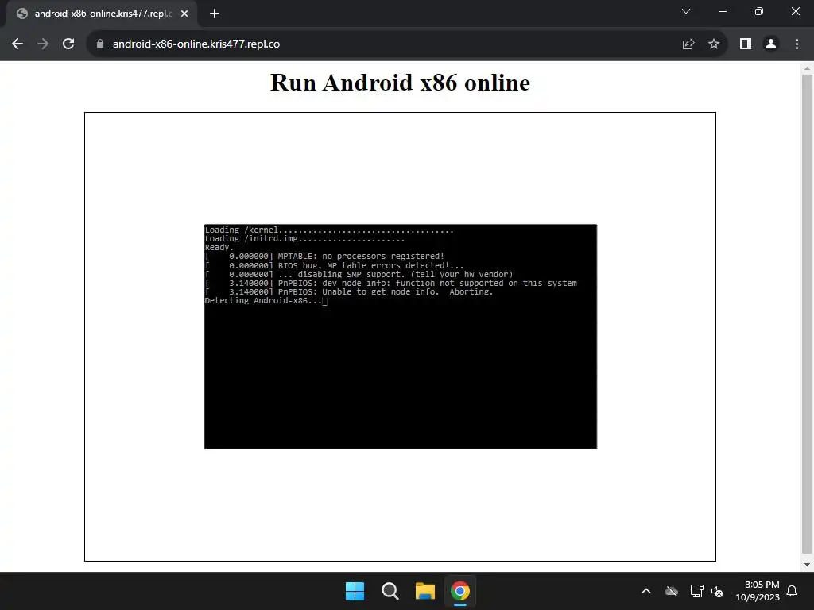Click the OneDrive cloud tray icon
Image resolution: width=814 pixels, height=610 pixels.
pyautogui.click(x=672, y=591)
